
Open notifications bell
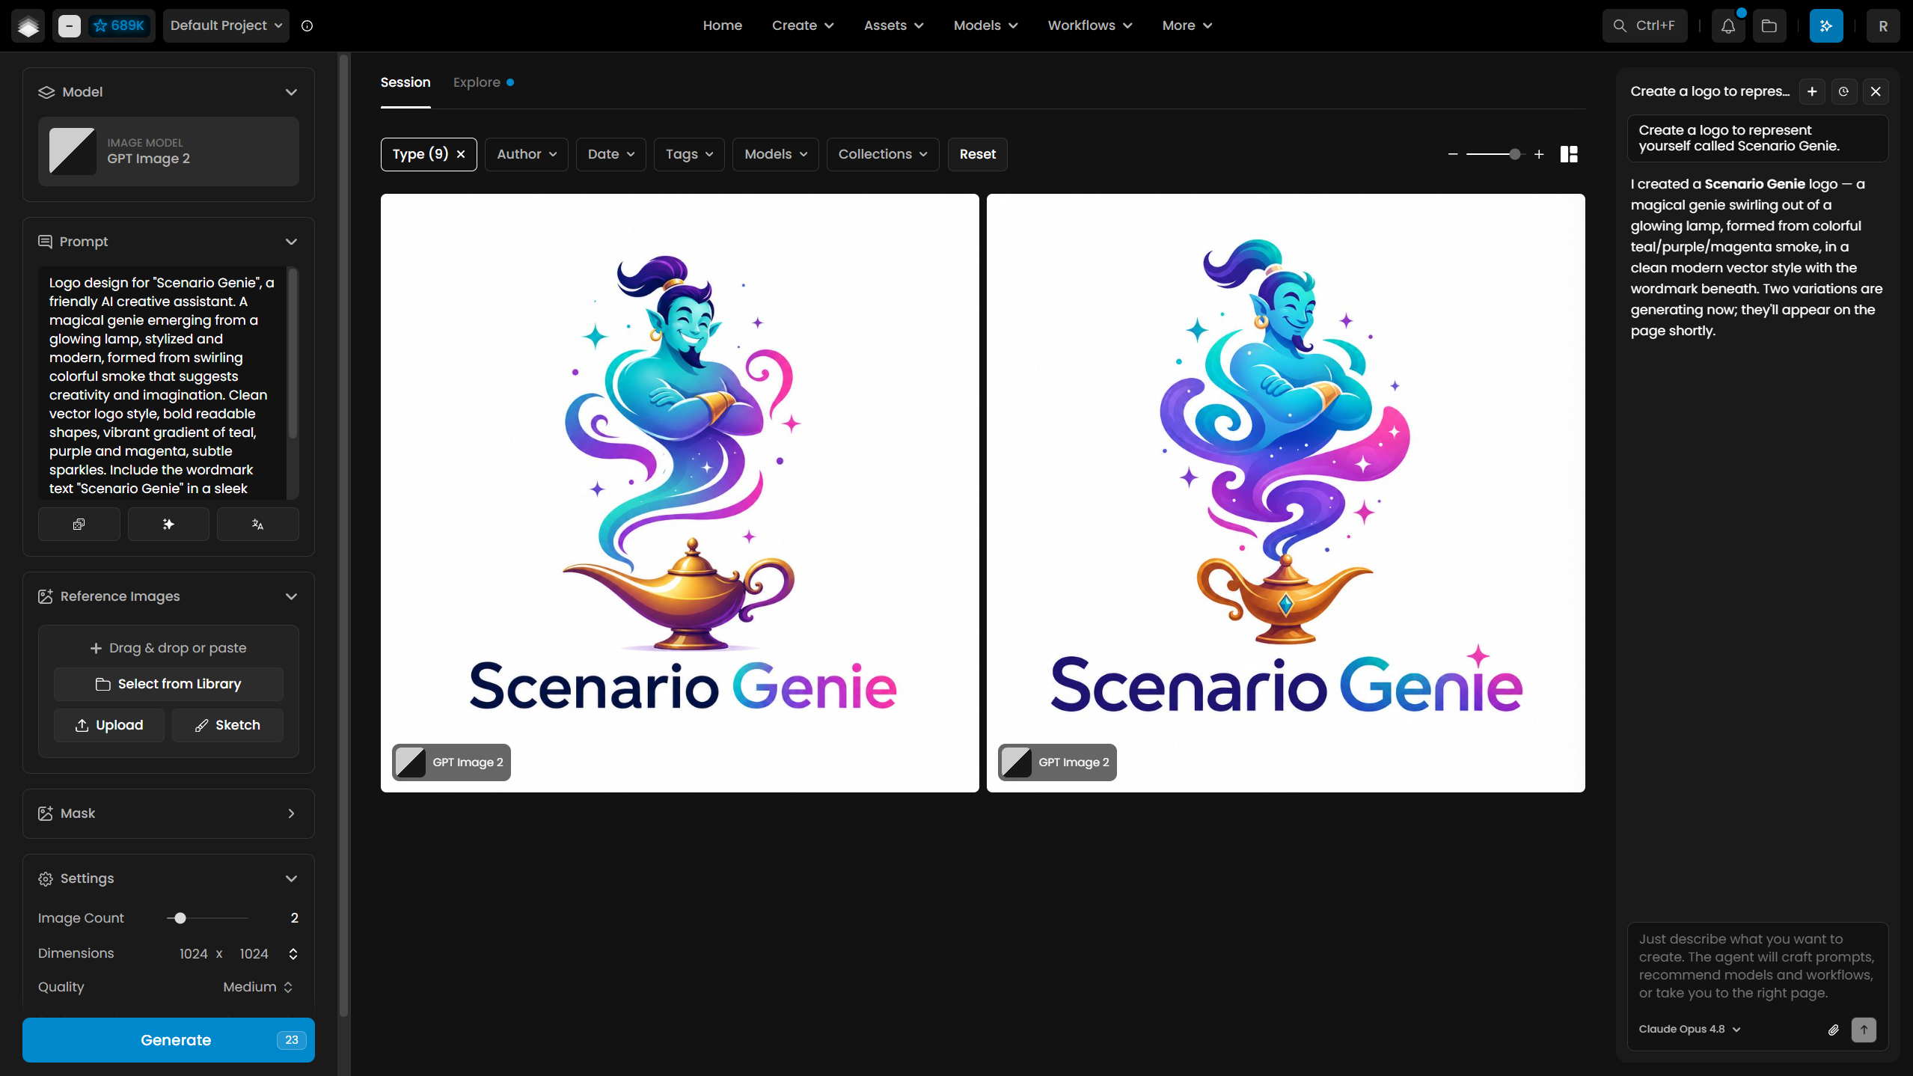pyautogui.click(x=1728, y=25)
